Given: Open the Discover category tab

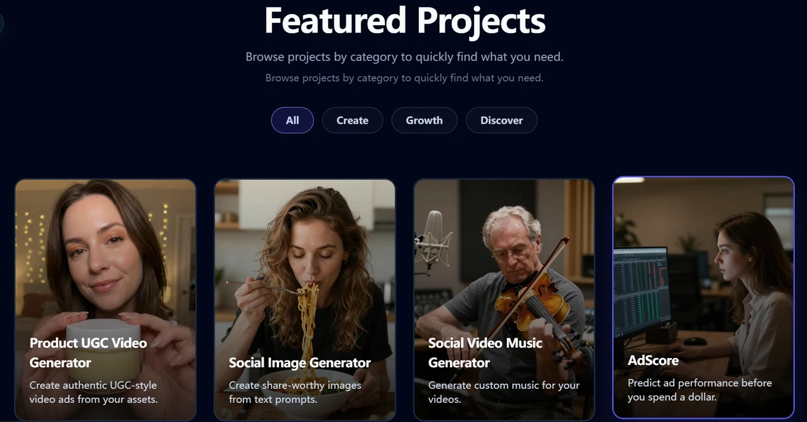Looking at the screenshot, I should pyautogui.click(x=501, y=120).
